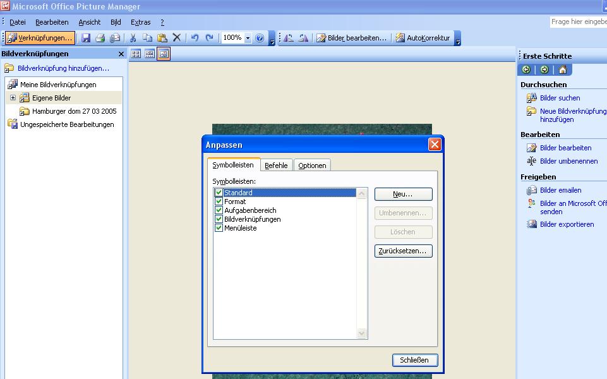Click the Bilder emailen link
Image resolution: width=607 pixels, height=379 pixels.
click(560, 190)
